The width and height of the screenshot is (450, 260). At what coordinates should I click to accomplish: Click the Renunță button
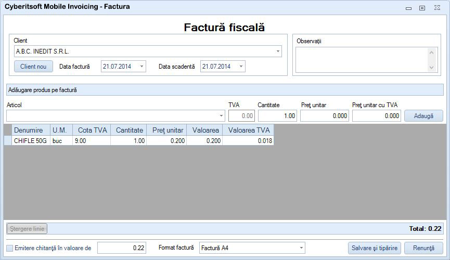tap(423, 248)
